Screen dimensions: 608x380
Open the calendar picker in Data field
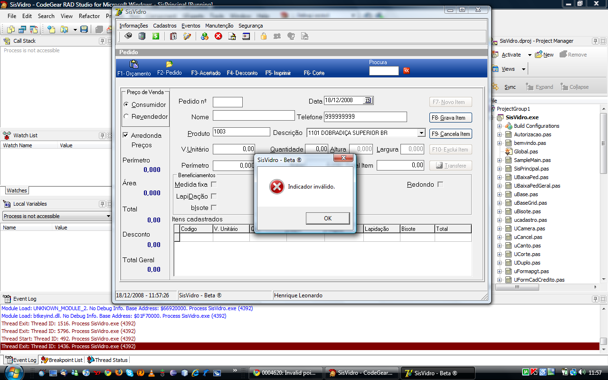(368, 100)
